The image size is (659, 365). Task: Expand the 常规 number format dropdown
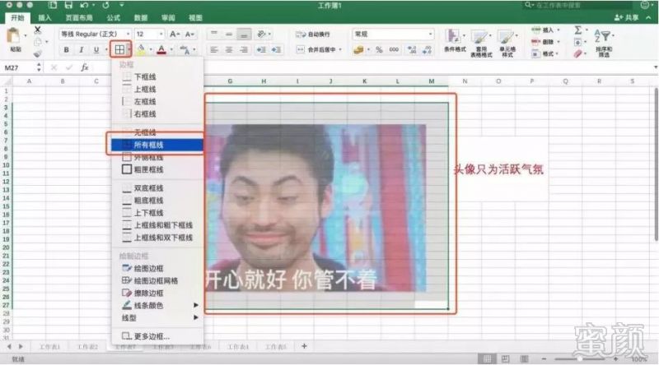pyautogui.click(x=393, y=34)
